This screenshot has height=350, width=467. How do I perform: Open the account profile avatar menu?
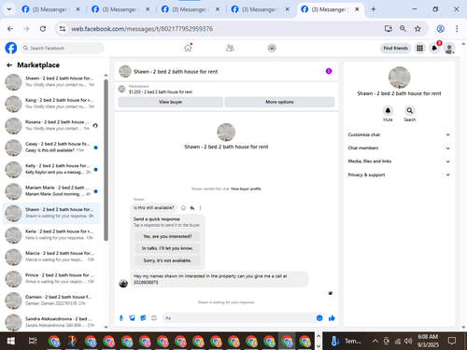449,49
